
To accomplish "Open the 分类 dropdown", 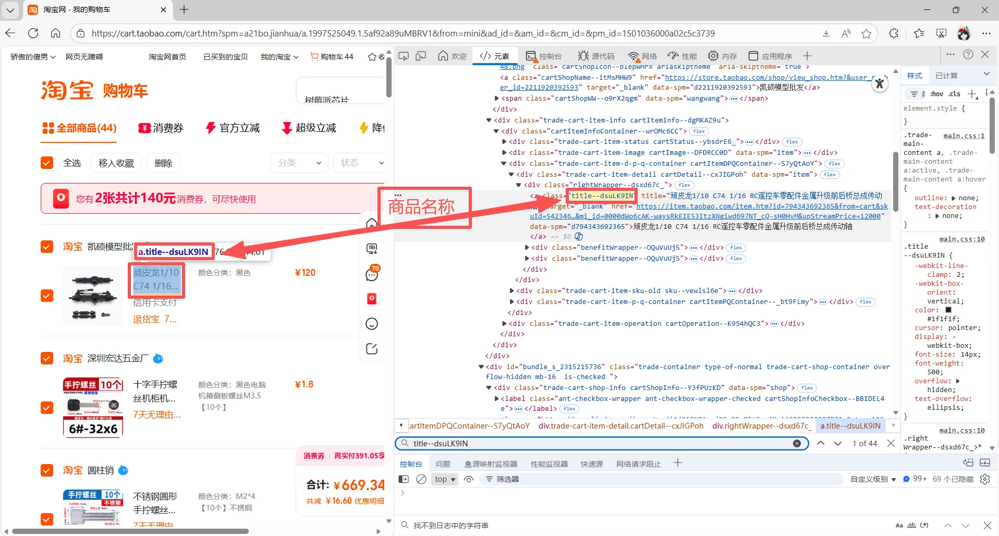I will coord(299,163).
